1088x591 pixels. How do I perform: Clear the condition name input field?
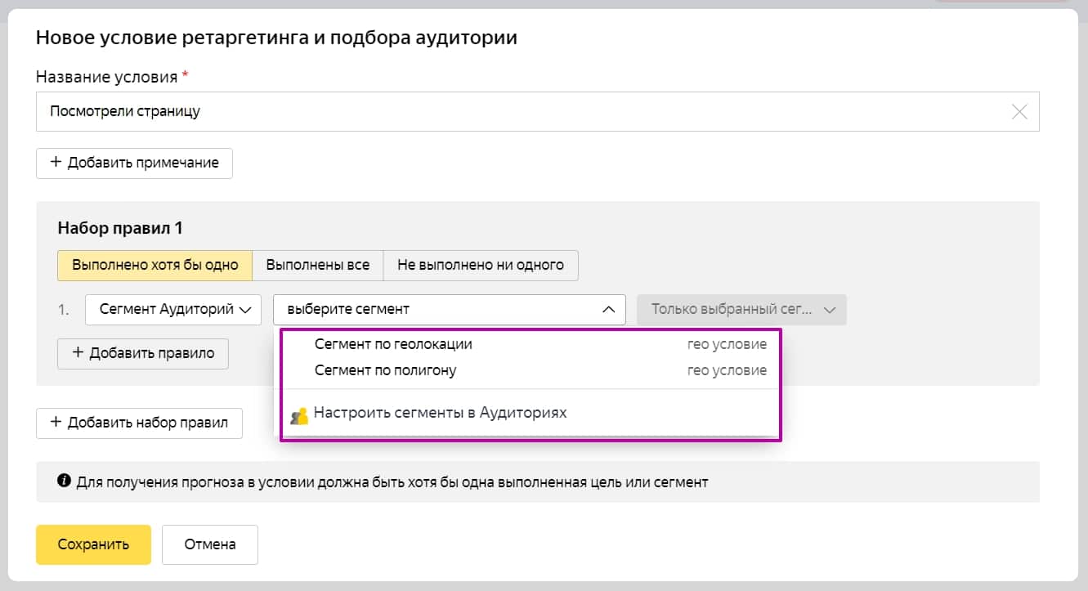click(1019, 112)
